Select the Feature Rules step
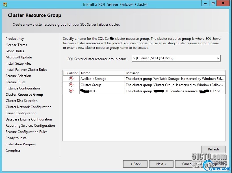Screen dimensions: 232x173 (16, 82)
